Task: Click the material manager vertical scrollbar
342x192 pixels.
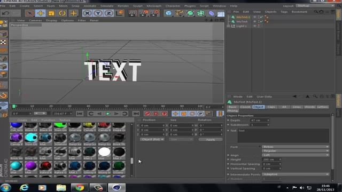Action: [x=131, y=161]
